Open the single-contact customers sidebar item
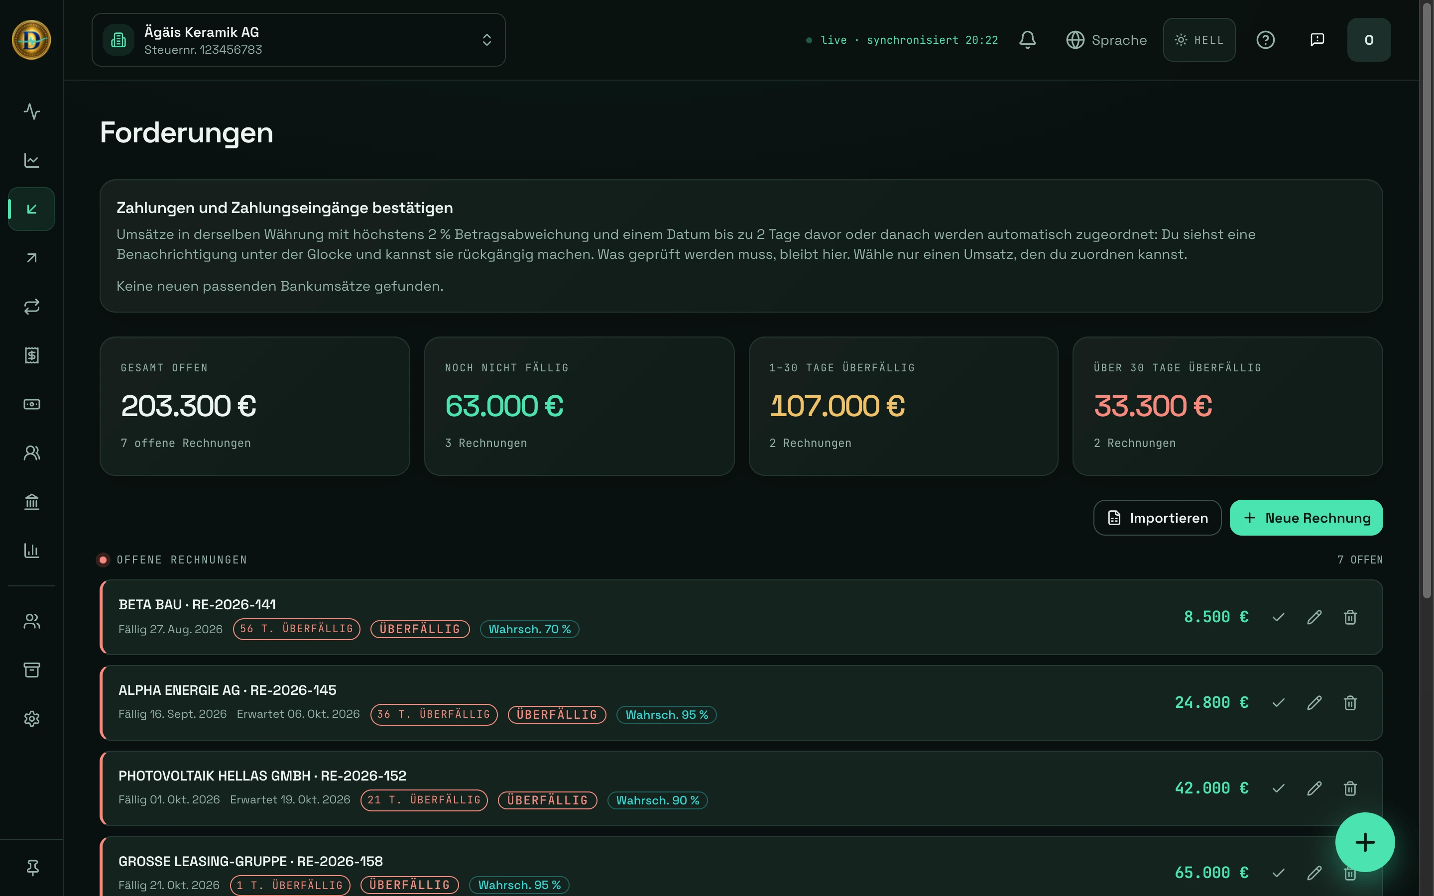1434x896 pixels. (31, 453)
